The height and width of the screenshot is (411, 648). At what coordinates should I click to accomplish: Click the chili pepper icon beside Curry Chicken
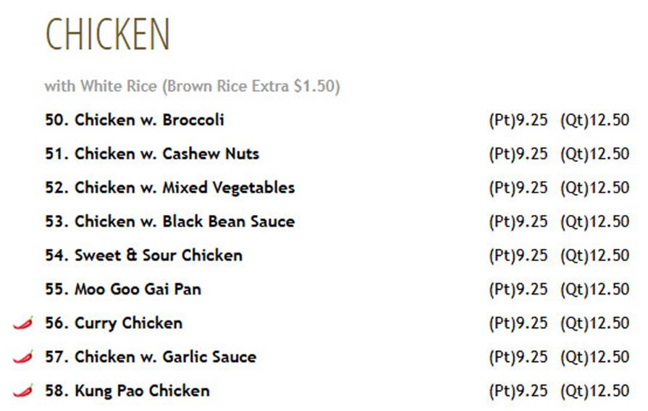coord(22,323)
